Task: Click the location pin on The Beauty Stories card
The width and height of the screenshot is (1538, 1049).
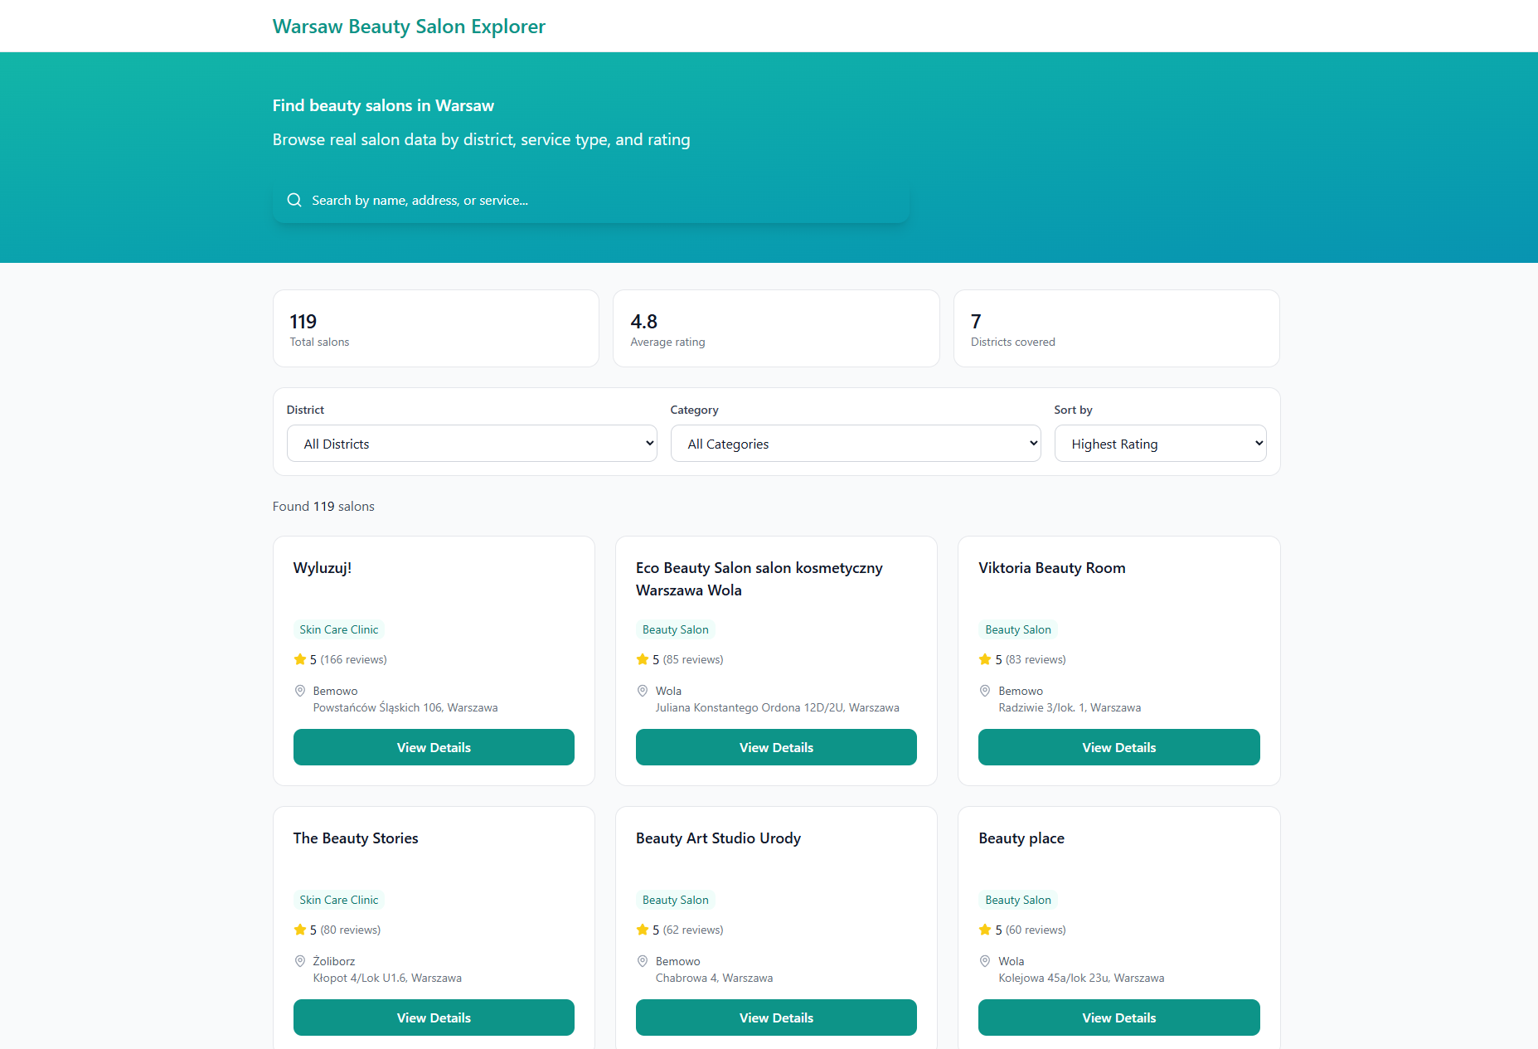Action: point(300,961)
